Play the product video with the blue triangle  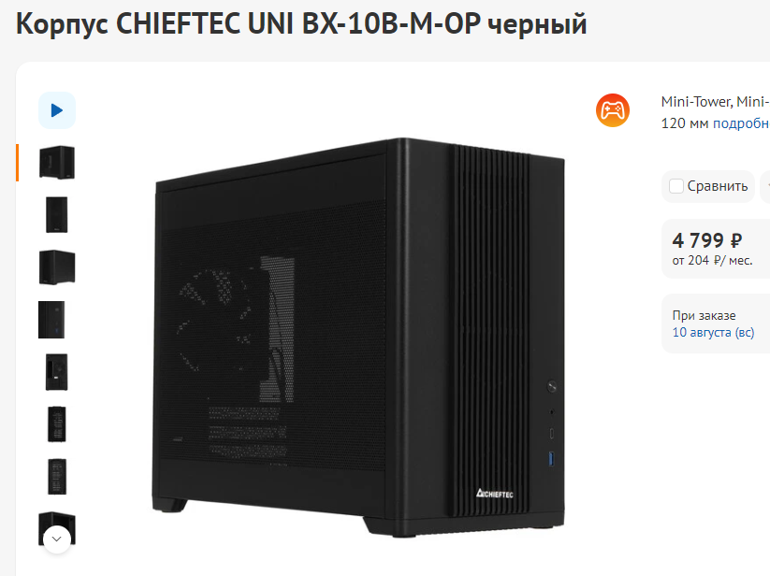coord(57,110)
